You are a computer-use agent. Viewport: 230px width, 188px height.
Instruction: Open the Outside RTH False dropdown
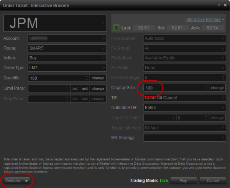[184, 108]
